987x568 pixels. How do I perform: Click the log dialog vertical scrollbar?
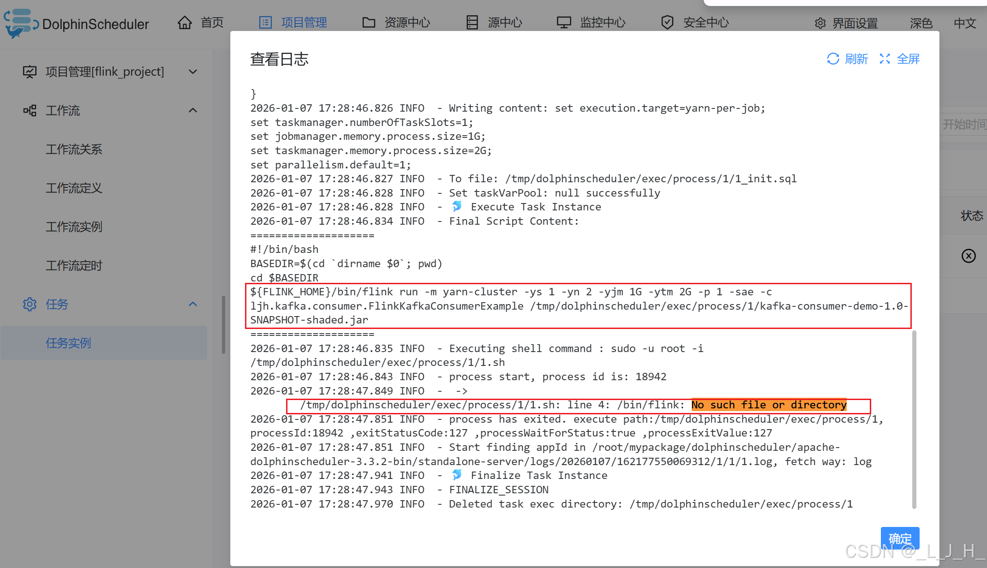pyautogui.click(x=914, y=419)
